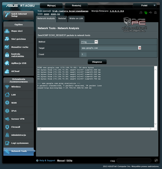Click the Wyloguj button
This screenshot has width=162, height=169.
tap(51, 6)
